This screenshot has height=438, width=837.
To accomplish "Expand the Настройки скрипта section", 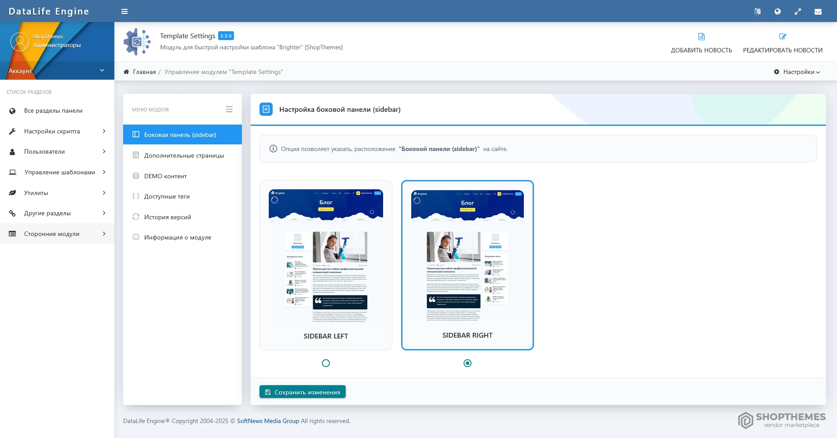I will point(57,131).
